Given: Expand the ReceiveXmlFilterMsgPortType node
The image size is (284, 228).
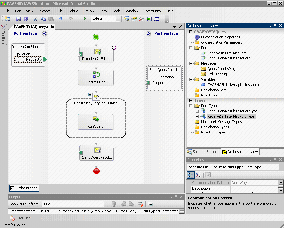Looking at the screenshot, I should coord(197,116).
